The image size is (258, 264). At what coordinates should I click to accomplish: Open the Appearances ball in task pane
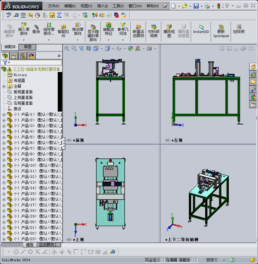pyautogui.click(x=253, y=97)
